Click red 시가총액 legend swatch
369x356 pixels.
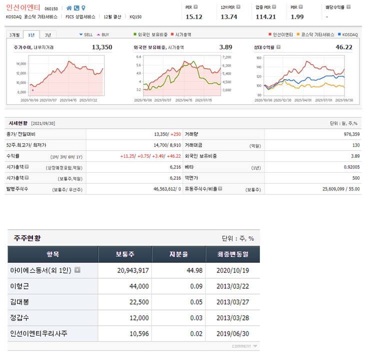point(172,35)
